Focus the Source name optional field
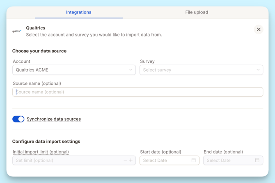The height and width of the screenshot is (183, 275). pos(137,92)
